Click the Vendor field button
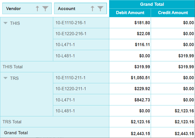The image size is (195, 138). (x=17, y=9)
